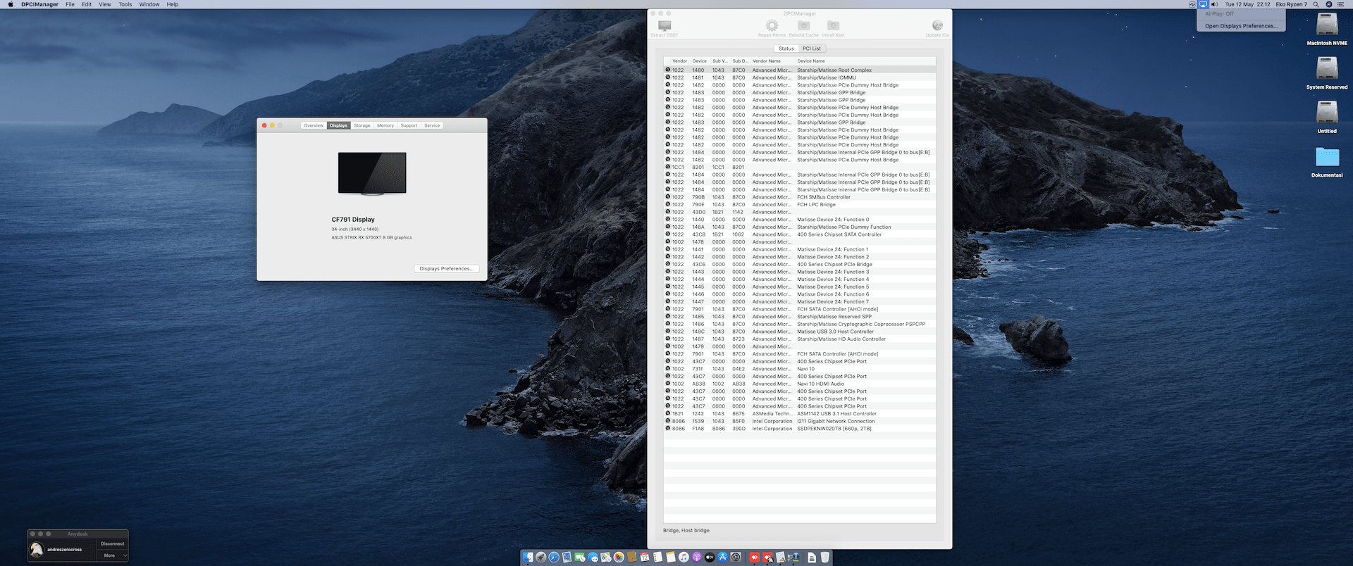
Task: Click the Vendor column header
Action: 679,61
